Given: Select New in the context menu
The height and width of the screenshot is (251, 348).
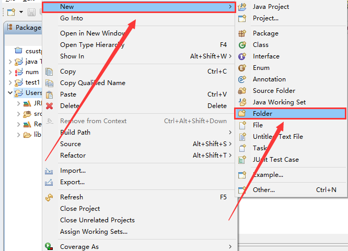Looking at the screenshot, I should 139,7.
